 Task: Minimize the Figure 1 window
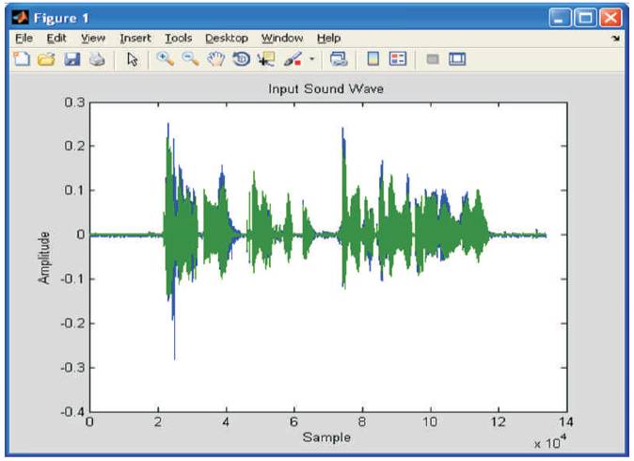click(x=560, y=18)
